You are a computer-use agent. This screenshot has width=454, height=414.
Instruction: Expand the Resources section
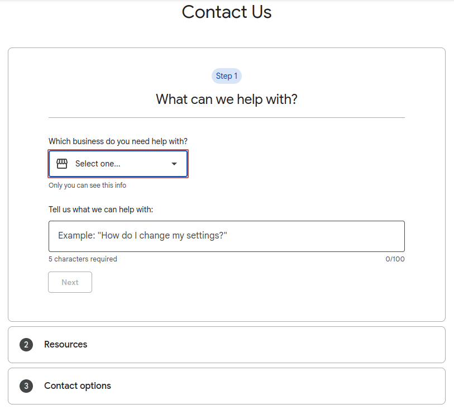pos(226,345)
